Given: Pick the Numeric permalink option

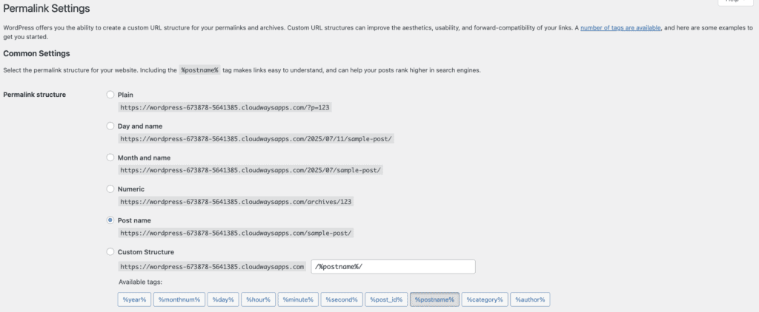Looking at the screenshot, I should coord(110,189).
